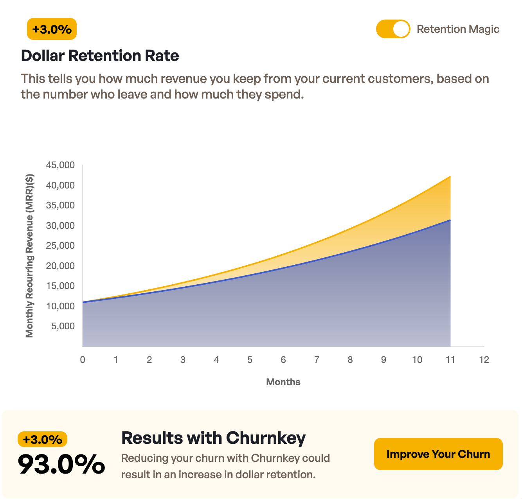Click the Improve Your Churn button

[438, 454]
